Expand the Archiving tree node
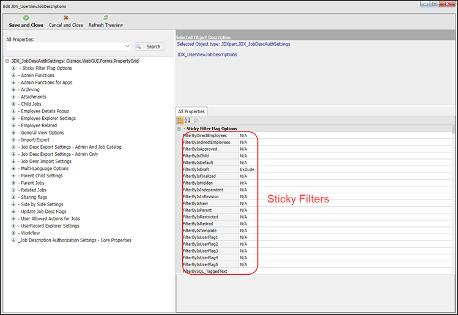Image resolution: width=458 pixels, height=315 pixels. pos(13,89)
